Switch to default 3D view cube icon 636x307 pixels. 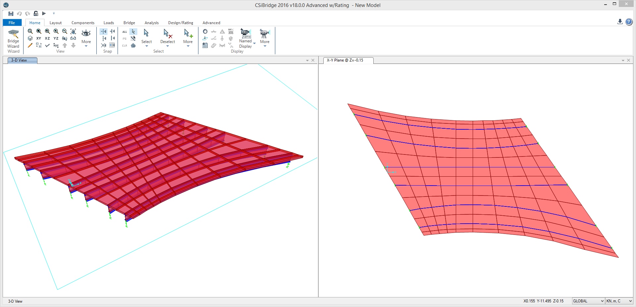pos(30,38)
